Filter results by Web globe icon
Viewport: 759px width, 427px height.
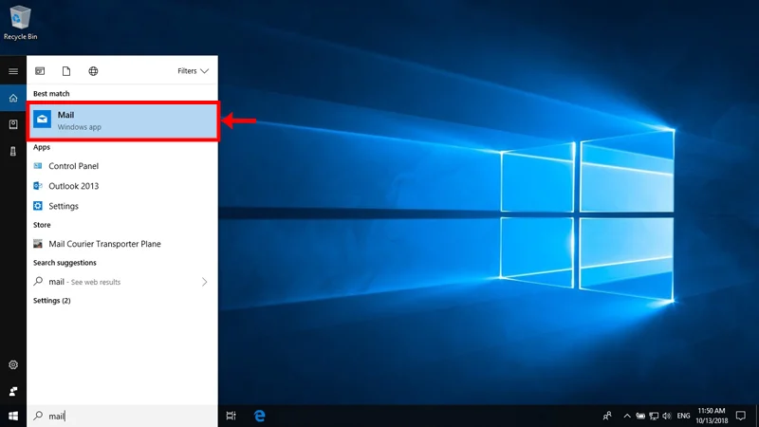(x=93, y=71)
